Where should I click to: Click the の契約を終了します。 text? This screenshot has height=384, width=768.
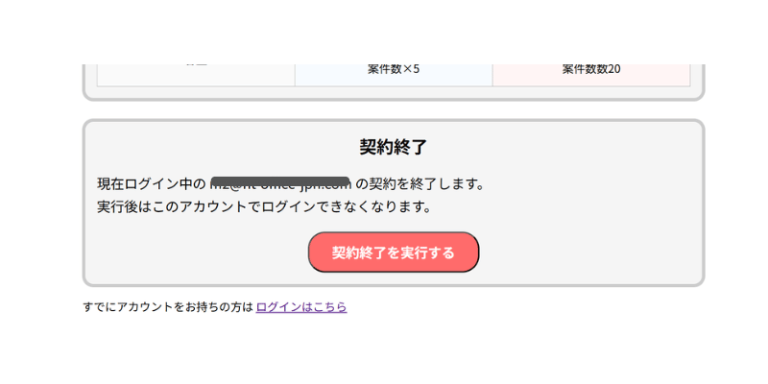pos(420,184)
